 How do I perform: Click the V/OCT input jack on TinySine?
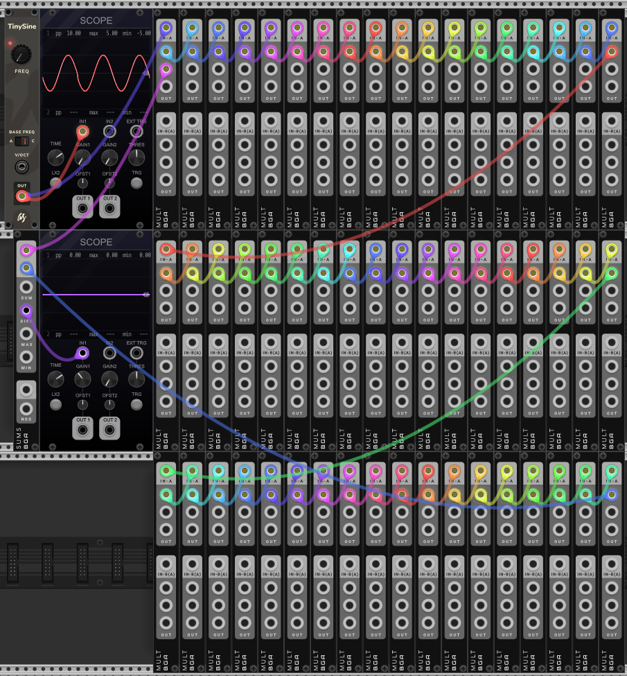pos(22,166)
